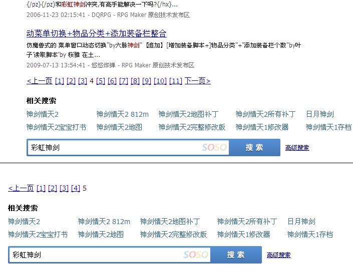
Task: Jump to page [8] of results
Action: (135, 81)
